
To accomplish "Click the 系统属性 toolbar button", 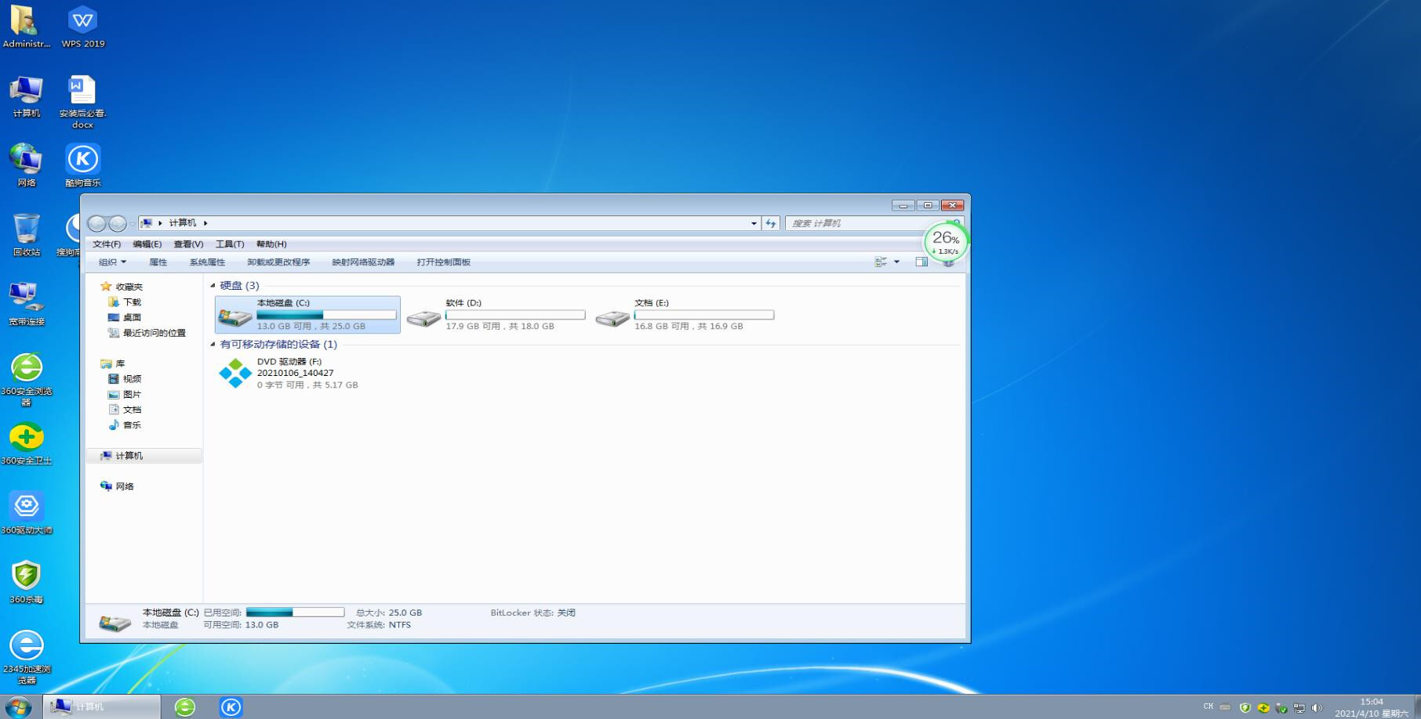I will [207, 262].
